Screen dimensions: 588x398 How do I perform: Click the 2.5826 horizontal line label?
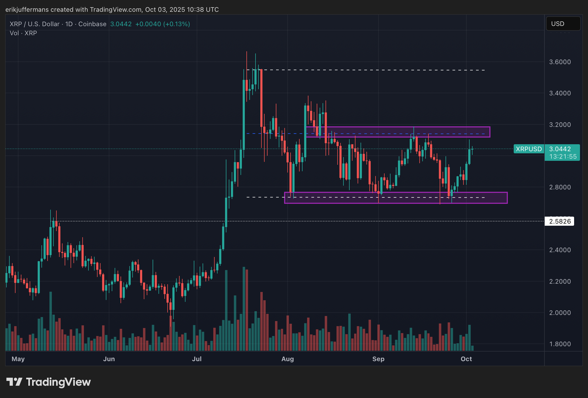point(560,221)
